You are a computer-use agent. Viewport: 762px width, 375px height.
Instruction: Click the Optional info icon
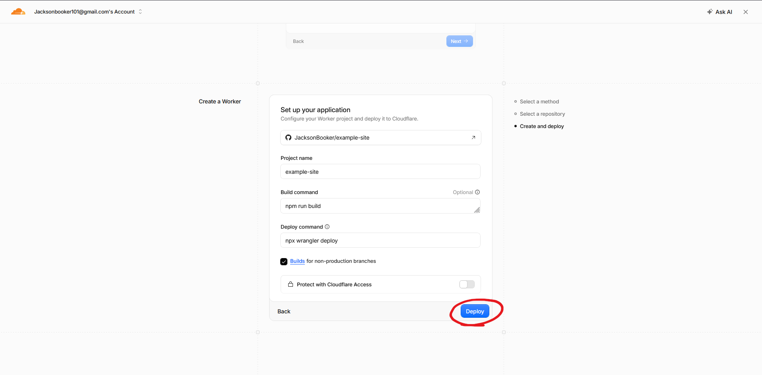(477, 192)
